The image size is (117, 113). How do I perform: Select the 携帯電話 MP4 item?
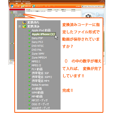41,81
